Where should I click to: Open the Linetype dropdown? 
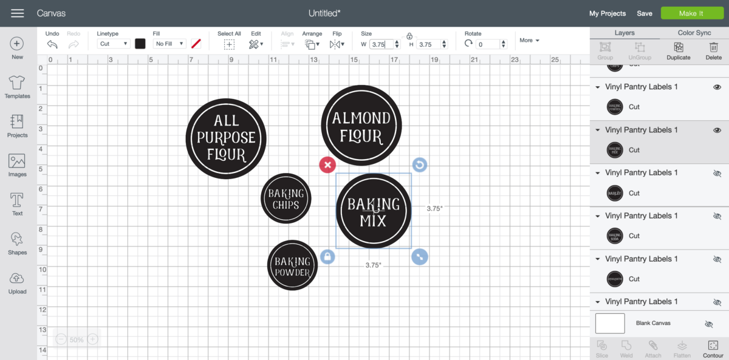115,43
